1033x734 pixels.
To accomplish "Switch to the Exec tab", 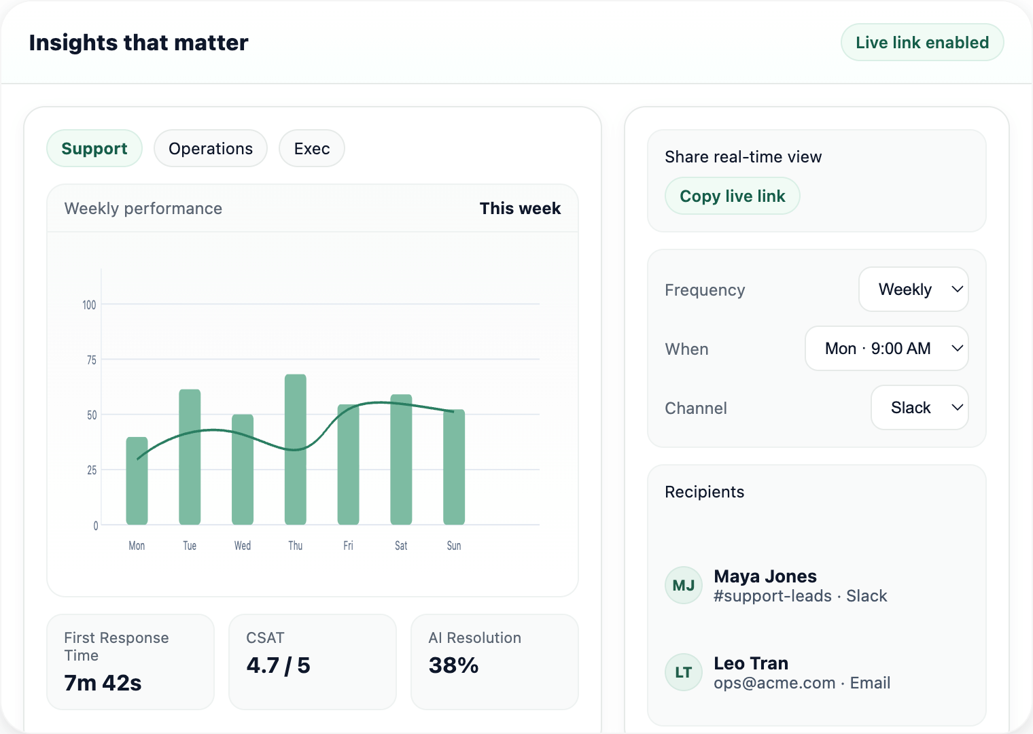I will (311, 148).
